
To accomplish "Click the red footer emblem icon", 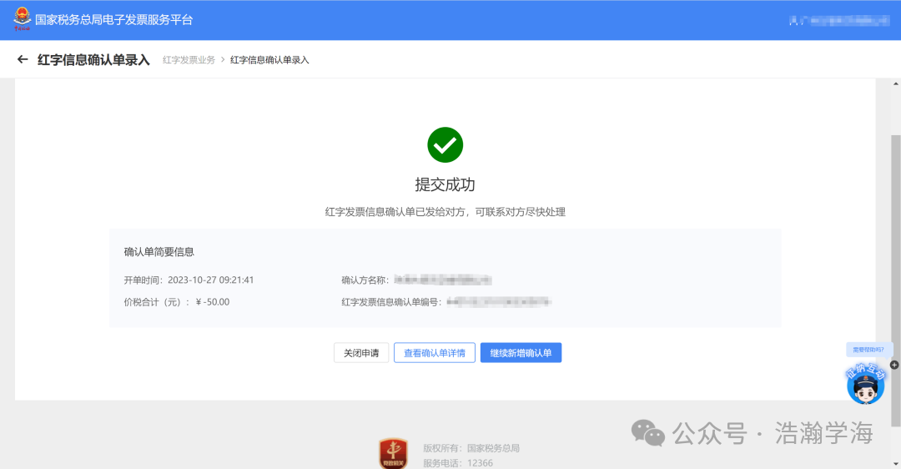I will tap(393, 453).
